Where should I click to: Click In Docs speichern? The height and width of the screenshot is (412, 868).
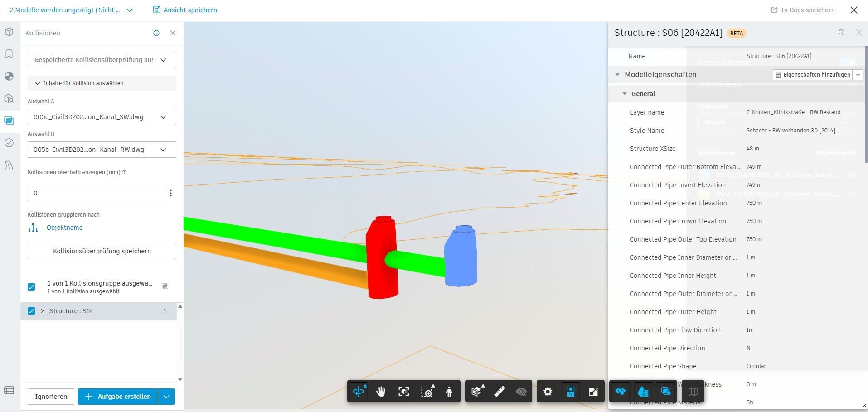click(803, 10)
